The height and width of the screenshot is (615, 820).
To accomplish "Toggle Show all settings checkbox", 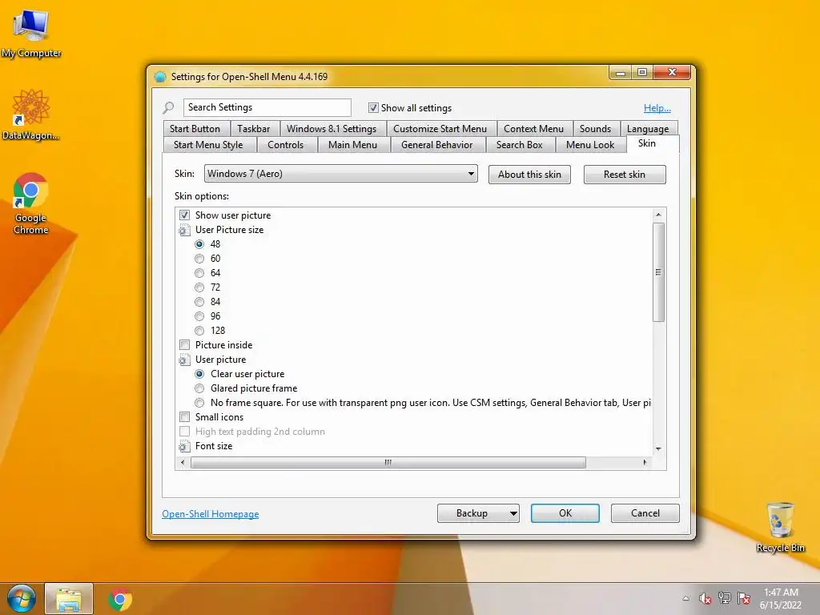I will (373, 108).
